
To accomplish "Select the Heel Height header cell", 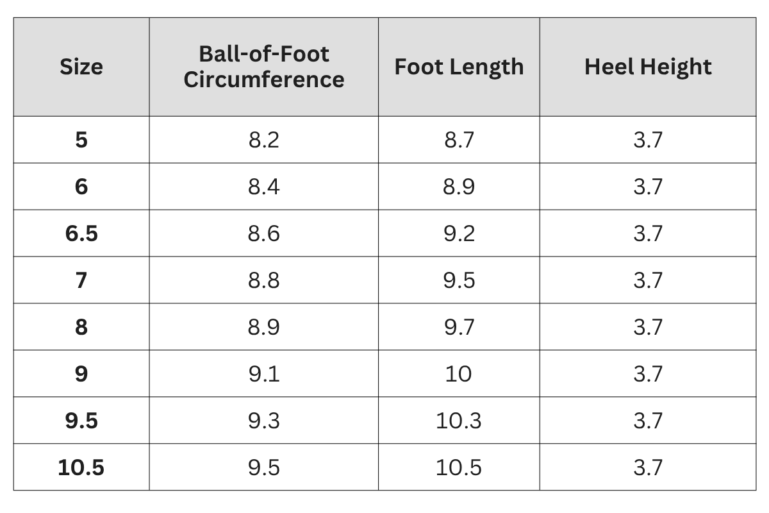I will pyautogui.click(x=647, y=67).
